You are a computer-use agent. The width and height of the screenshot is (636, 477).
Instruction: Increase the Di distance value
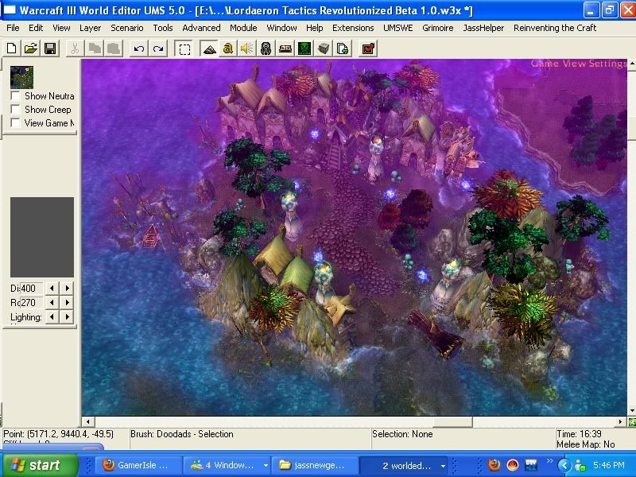click(x=67, y=288)
